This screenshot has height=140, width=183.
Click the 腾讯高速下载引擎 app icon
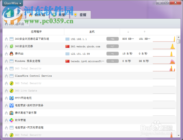point(11,113)
